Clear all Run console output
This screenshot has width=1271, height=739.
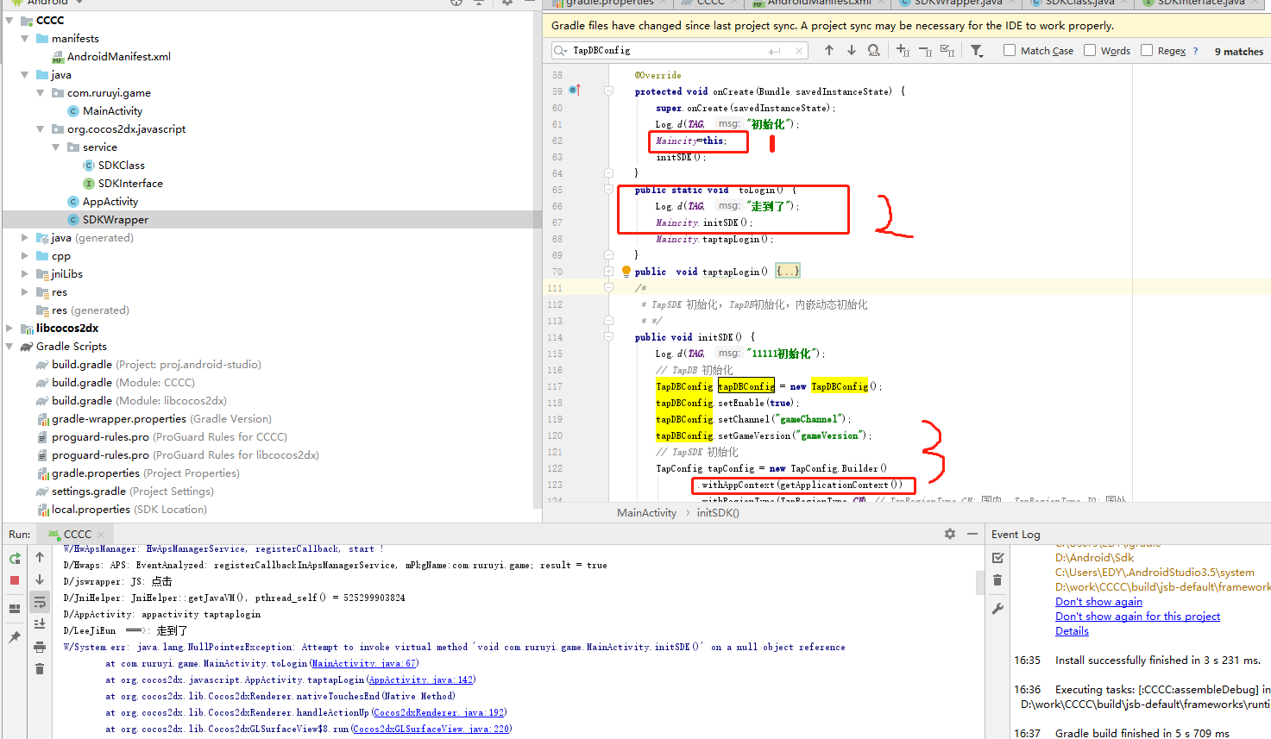(x=40, y=669)
